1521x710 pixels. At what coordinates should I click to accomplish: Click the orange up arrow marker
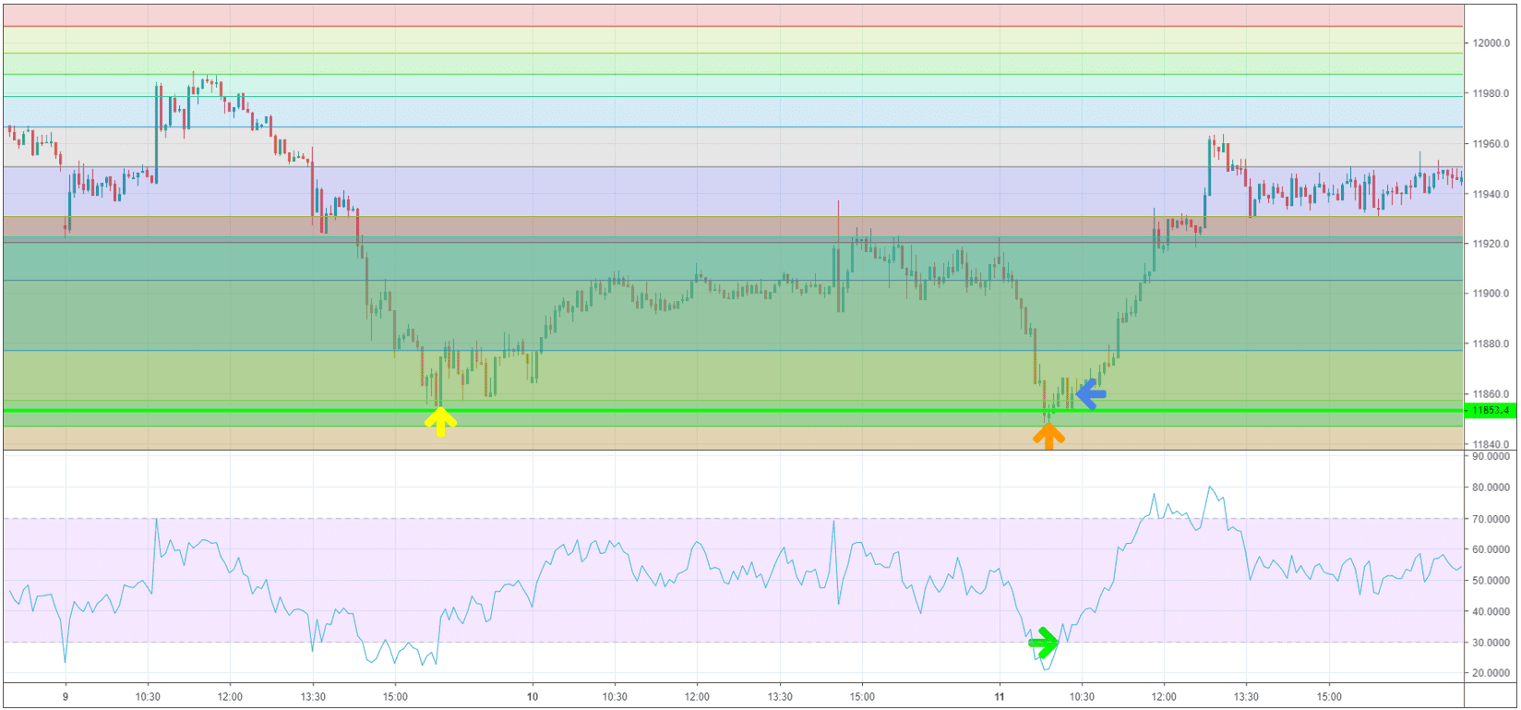pos(1048,436)
